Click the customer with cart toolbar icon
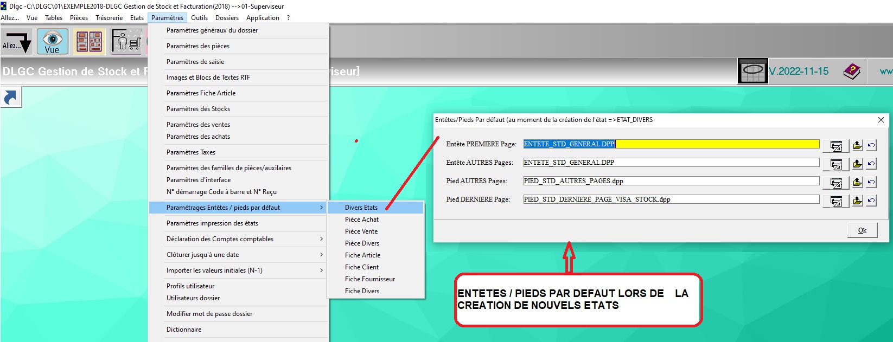This screenshot has height=342, width=893. tap(126, 42)
